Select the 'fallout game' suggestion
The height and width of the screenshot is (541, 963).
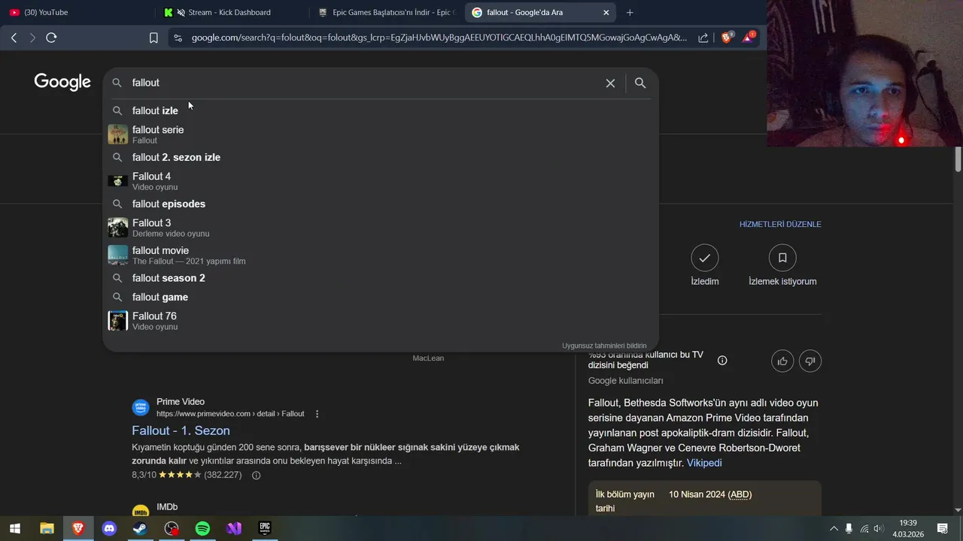pyautogui.click(x=381, y=297)
